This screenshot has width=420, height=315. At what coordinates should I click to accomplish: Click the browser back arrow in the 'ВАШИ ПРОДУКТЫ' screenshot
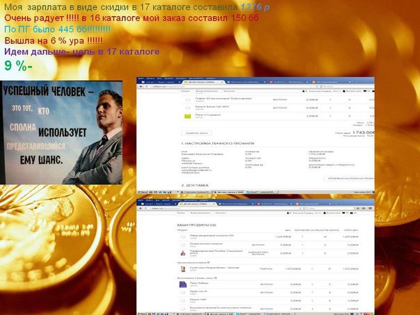pyautogui.click(x=141, y=208)
